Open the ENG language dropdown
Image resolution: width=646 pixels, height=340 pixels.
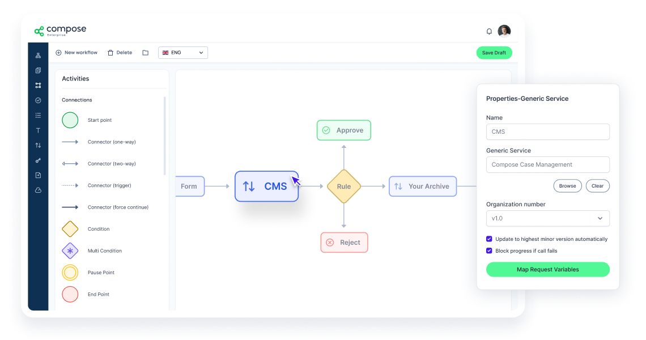tap(183, 53)
